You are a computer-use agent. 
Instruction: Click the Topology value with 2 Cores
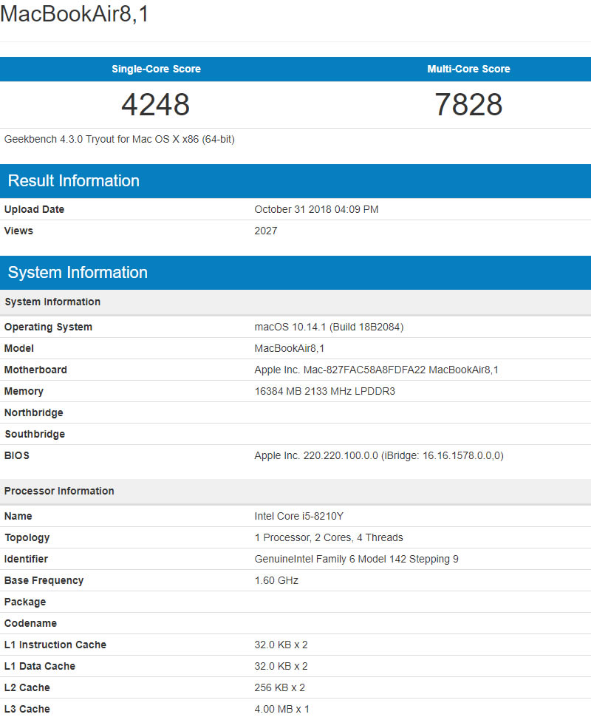pyautogui.click(x=329, y=537)
